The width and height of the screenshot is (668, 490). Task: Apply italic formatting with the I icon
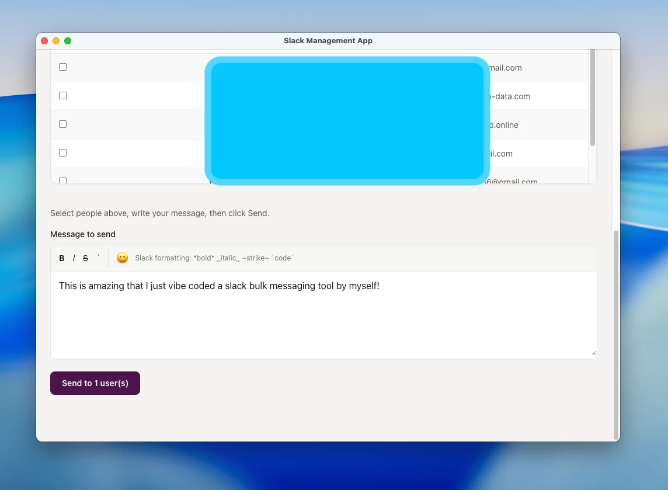pyautogui.click(x=74, y=258)
